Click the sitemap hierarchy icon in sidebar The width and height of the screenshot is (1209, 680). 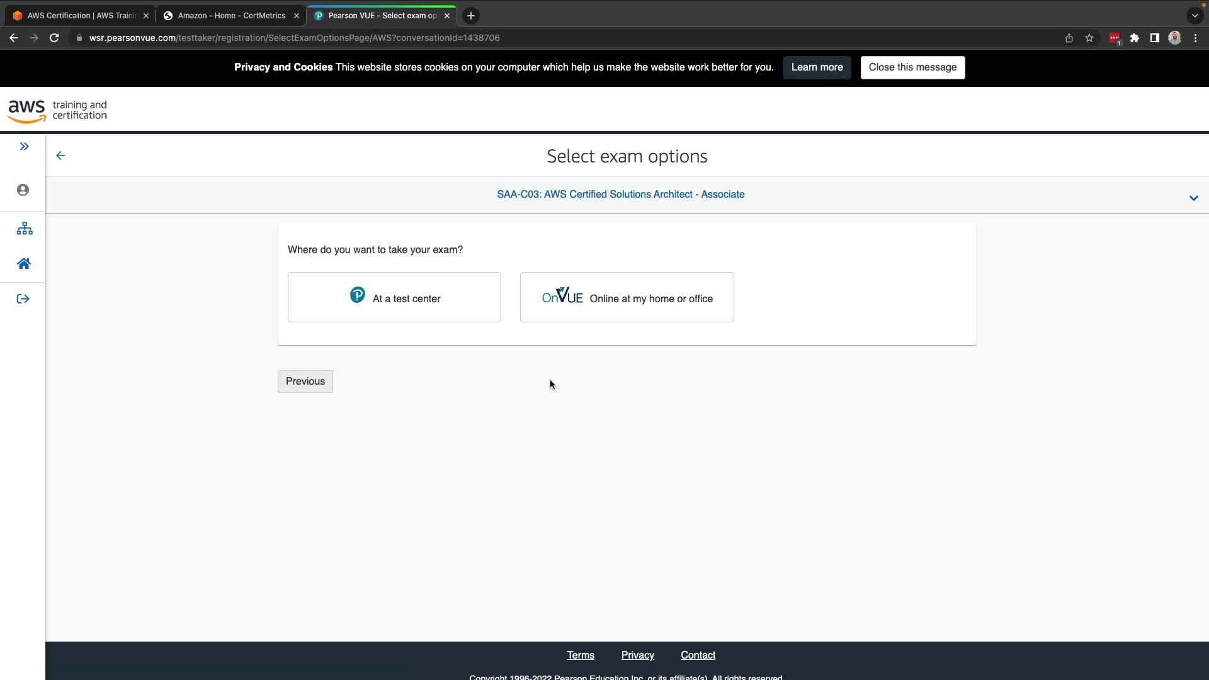24,229
